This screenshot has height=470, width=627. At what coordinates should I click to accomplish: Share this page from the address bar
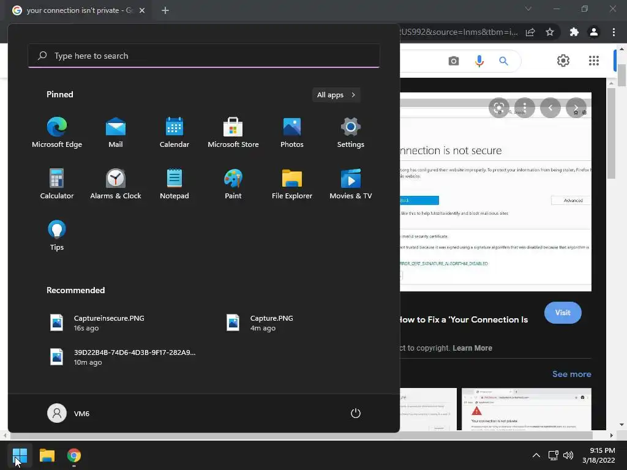point(530,32)
